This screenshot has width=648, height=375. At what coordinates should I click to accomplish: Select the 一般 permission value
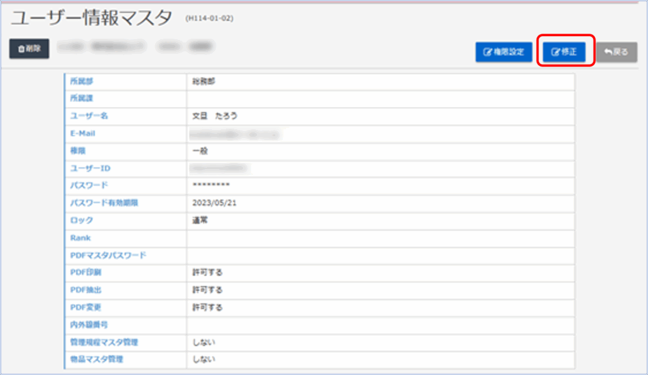coord(200,151)
